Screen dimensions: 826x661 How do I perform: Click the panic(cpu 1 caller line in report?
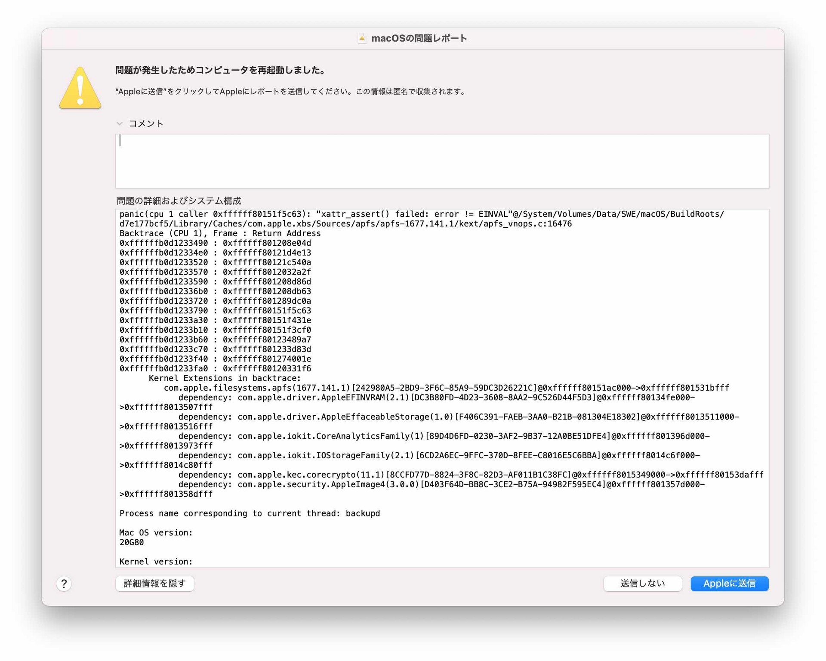pos(422,214)
